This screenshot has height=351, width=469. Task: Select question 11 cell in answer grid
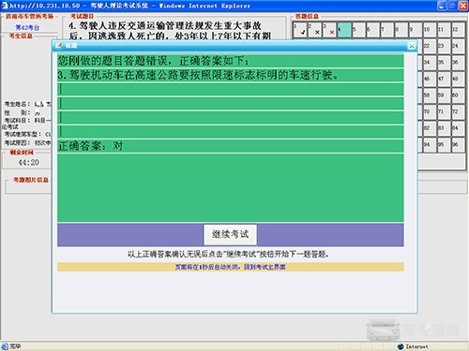point(445,30)
